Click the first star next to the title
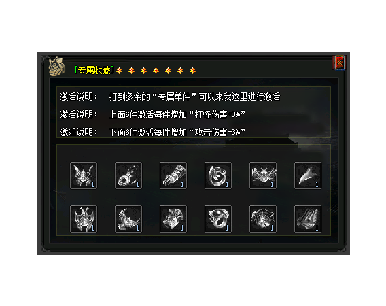The height and width of the screenshot is (306, 386). coord(120,71)
